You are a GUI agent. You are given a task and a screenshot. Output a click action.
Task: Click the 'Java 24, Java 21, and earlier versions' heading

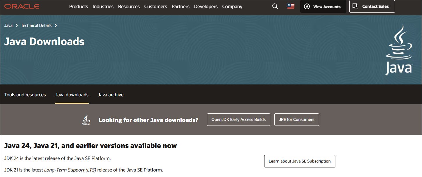pyautogui.click(x=91, y=145)
